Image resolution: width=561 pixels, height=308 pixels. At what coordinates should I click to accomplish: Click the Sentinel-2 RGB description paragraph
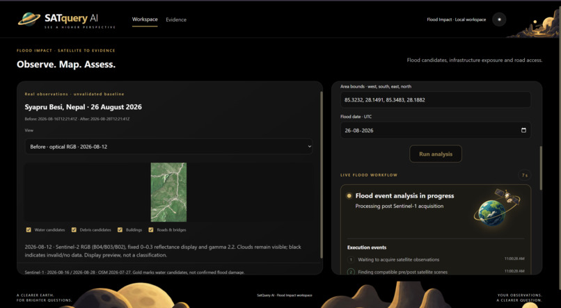tap(163, 251)
